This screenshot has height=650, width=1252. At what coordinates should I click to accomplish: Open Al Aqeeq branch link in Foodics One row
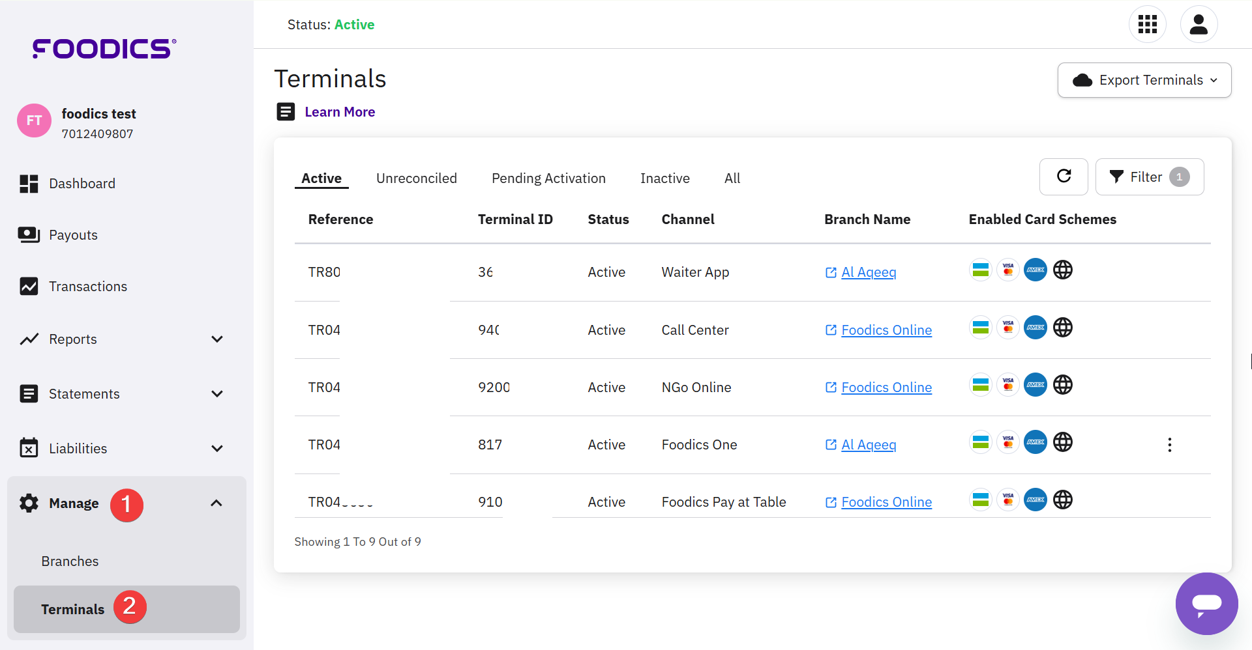point(869,445)
